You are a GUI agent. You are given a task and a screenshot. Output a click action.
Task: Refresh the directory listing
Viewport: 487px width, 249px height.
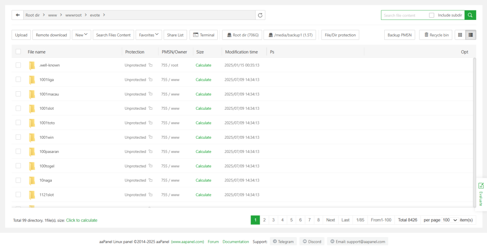click(x=260, y=15)
